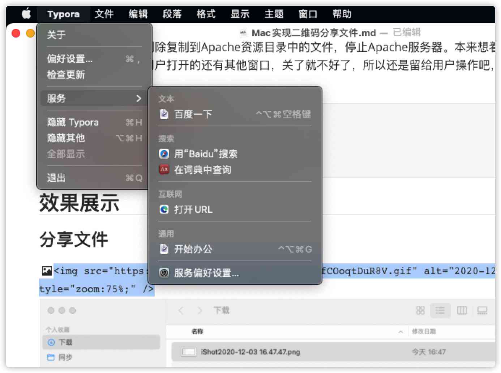This screenshot has width=501, height=373.
Task: Open 偏好设置… from the Typora menu
Action: [94, 58]
